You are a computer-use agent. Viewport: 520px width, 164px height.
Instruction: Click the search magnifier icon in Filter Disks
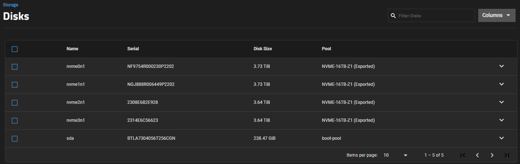[393, 16]
